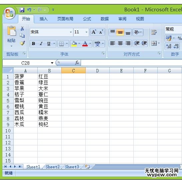Apply cell borders button
The image size is (182, 180).
click(62, 44)
